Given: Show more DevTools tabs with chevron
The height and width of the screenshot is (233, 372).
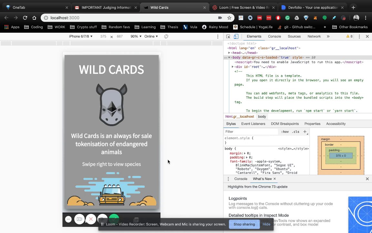Looking at the screenshot, I should pos(328,36).
